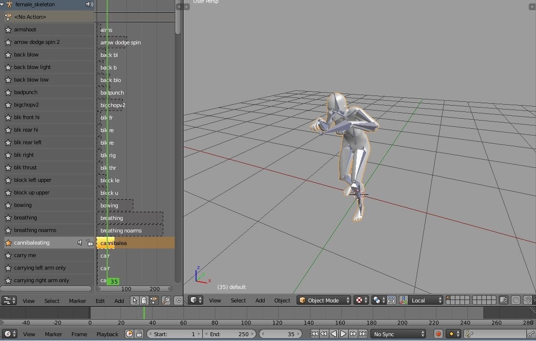The image size is (536, 341).
Task: Toggle the red auto-keyframe record button
Action: (438, 334)
